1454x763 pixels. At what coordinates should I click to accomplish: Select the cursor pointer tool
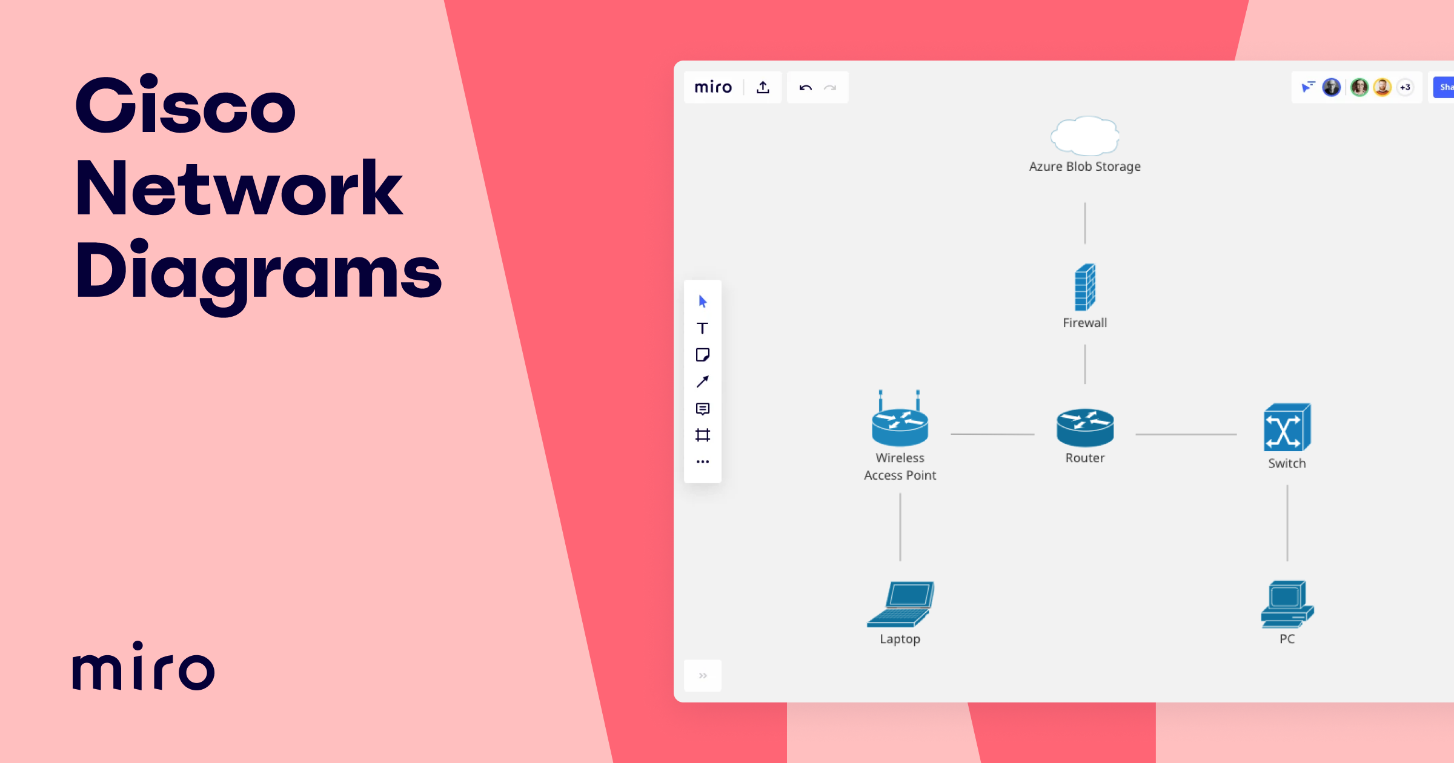[702, 302]
